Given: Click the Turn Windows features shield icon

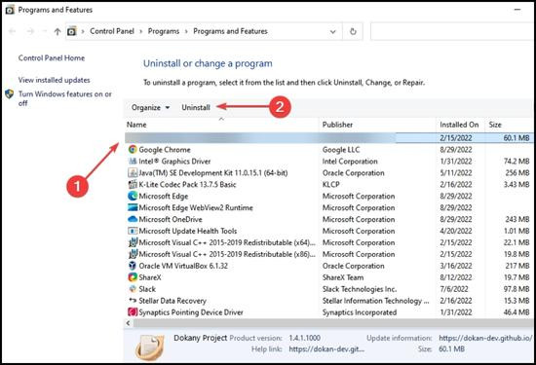Looking at the screenshot, I should (10, 93).
